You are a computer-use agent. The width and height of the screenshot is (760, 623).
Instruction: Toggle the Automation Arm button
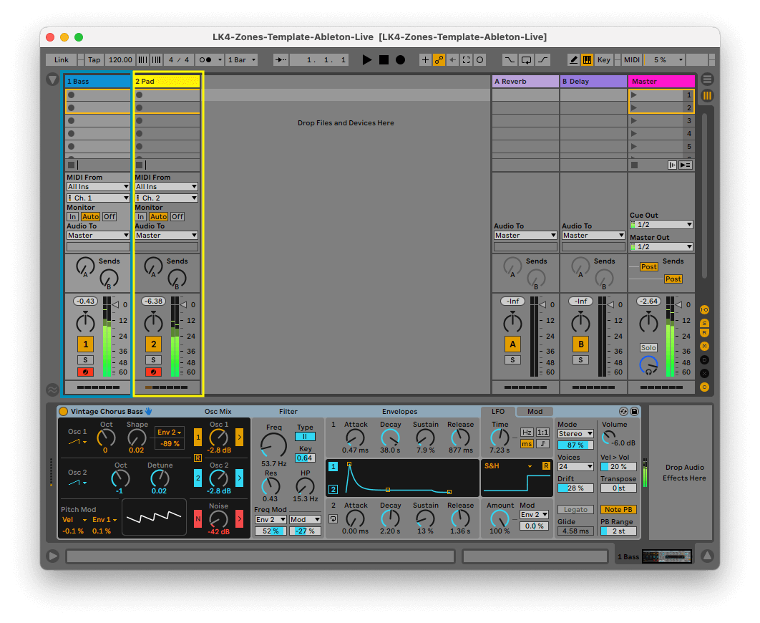click(439, 59)
